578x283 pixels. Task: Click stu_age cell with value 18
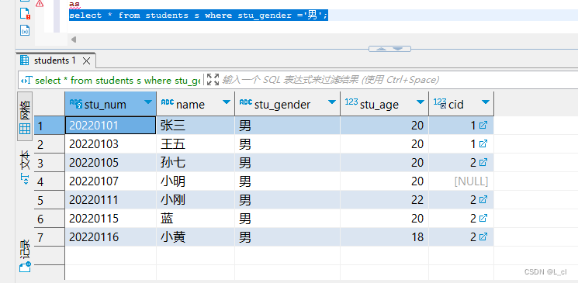point(385,237)
